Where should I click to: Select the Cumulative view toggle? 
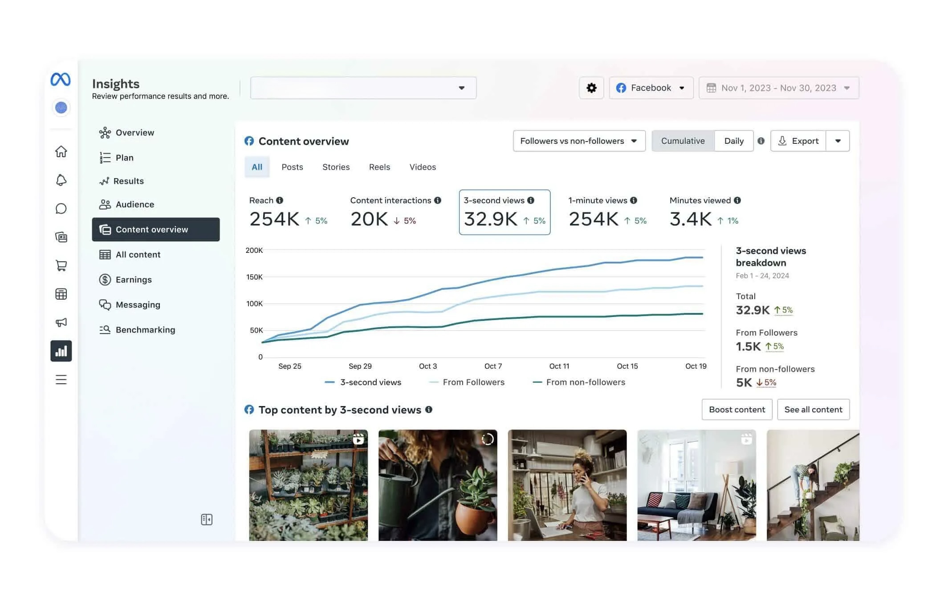683,141
